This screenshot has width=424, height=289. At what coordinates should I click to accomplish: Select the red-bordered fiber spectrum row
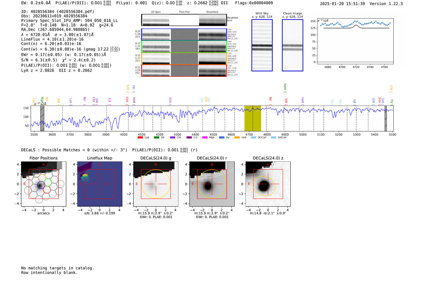coord(184,71)
